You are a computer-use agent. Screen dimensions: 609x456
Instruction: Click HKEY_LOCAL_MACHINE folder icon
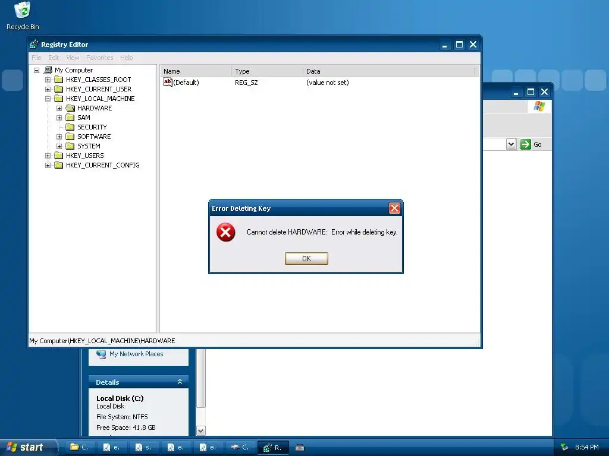pyautogui.click(x=59, y=99)
